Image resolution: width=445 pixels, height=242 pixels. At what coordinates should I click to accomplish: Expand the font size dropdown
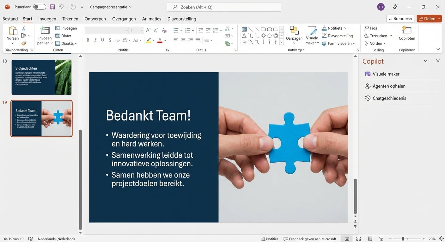(x=141, y=30)
